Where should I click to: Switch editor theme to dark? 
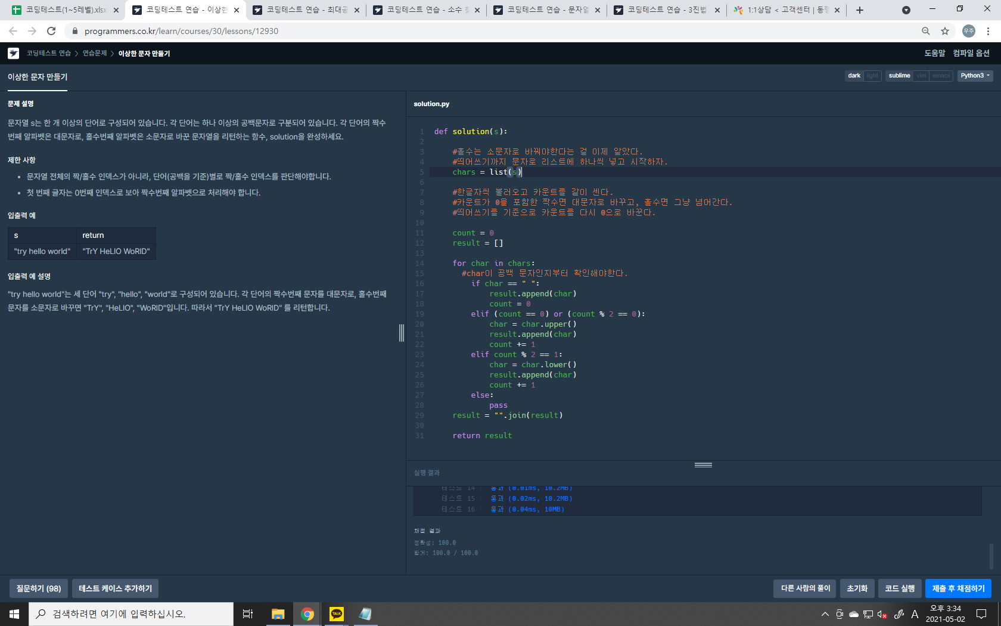pos(854,76)
